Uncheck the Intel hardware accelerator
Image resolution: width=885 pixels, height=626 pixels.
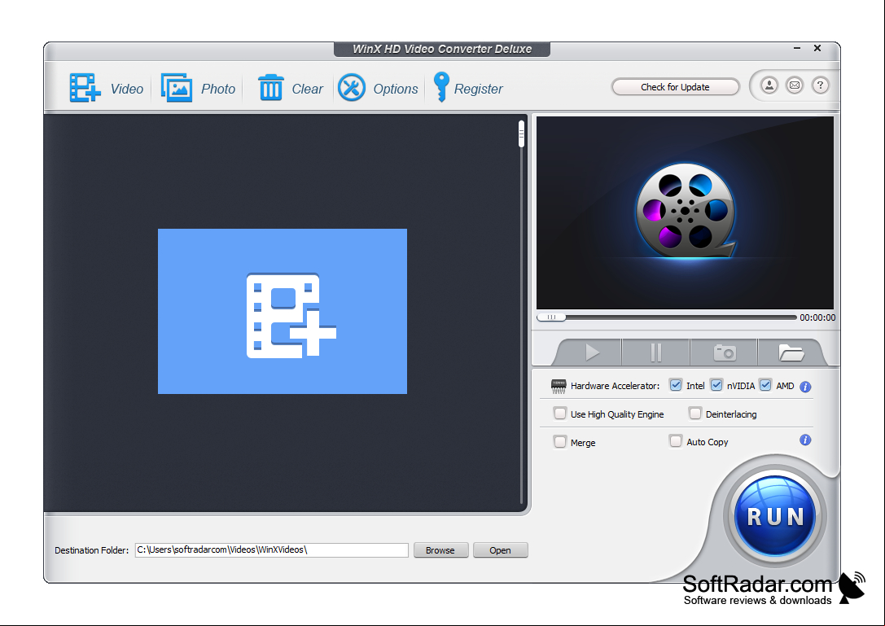[x=676, y=385]
